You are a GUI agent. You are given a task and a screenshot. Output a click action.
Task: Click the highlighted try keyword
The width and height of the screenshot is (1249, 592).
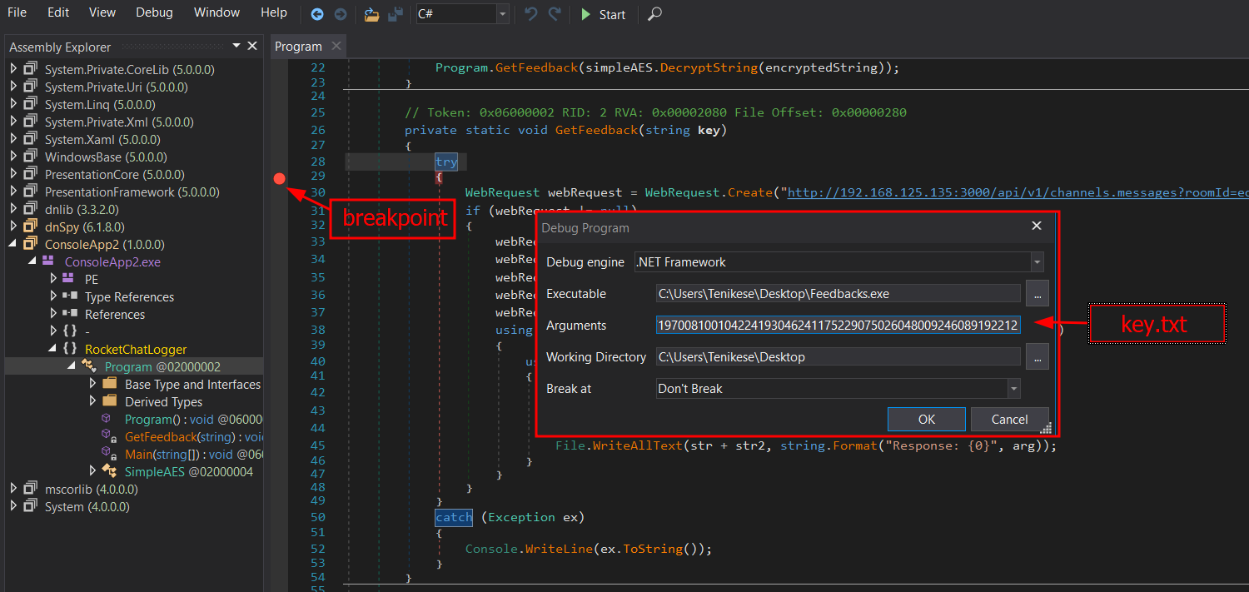point(446,162)
